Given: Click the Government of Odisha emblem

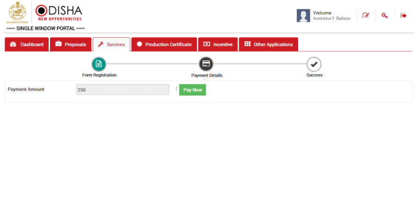Looking at the screenshot, I should 17,12.
